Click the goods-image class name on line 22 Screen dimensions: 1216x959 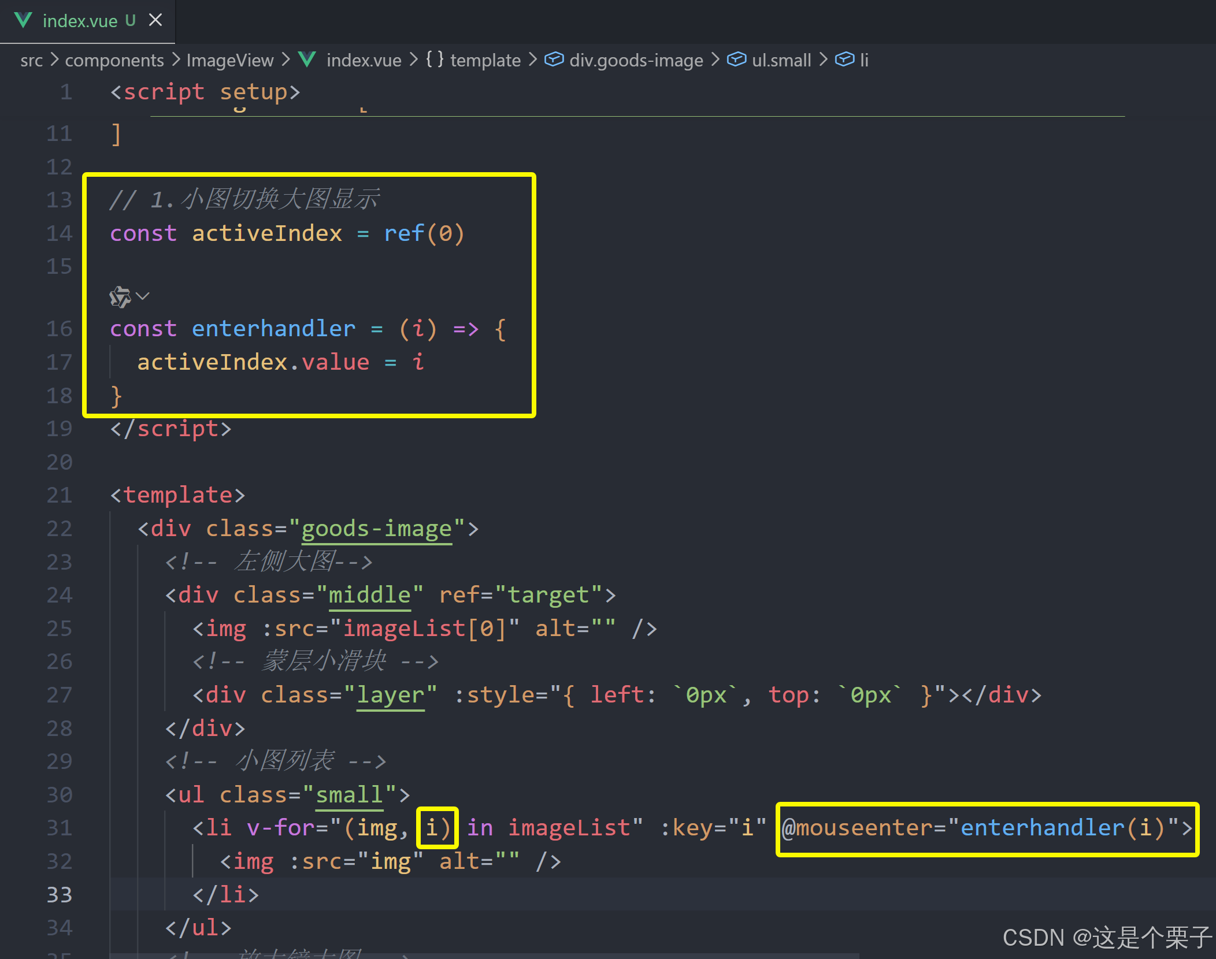point(376,529)
